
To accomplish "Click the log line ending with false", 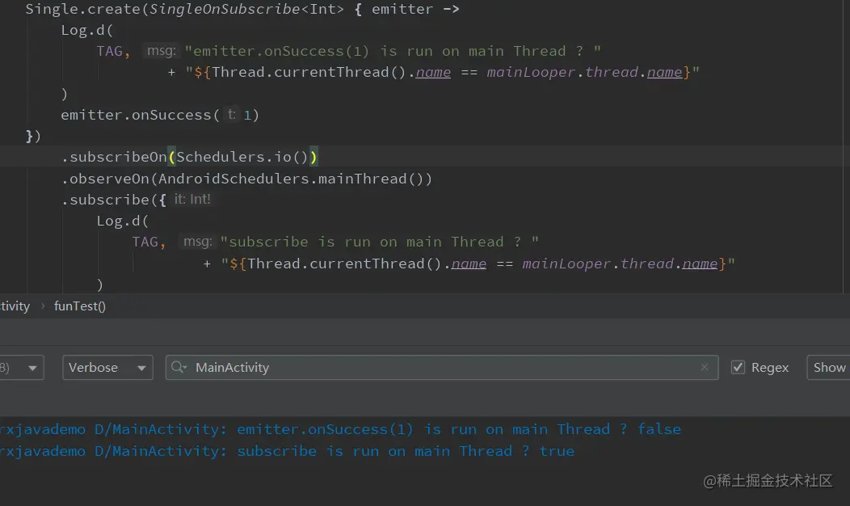I will click(x=340, y=429).
